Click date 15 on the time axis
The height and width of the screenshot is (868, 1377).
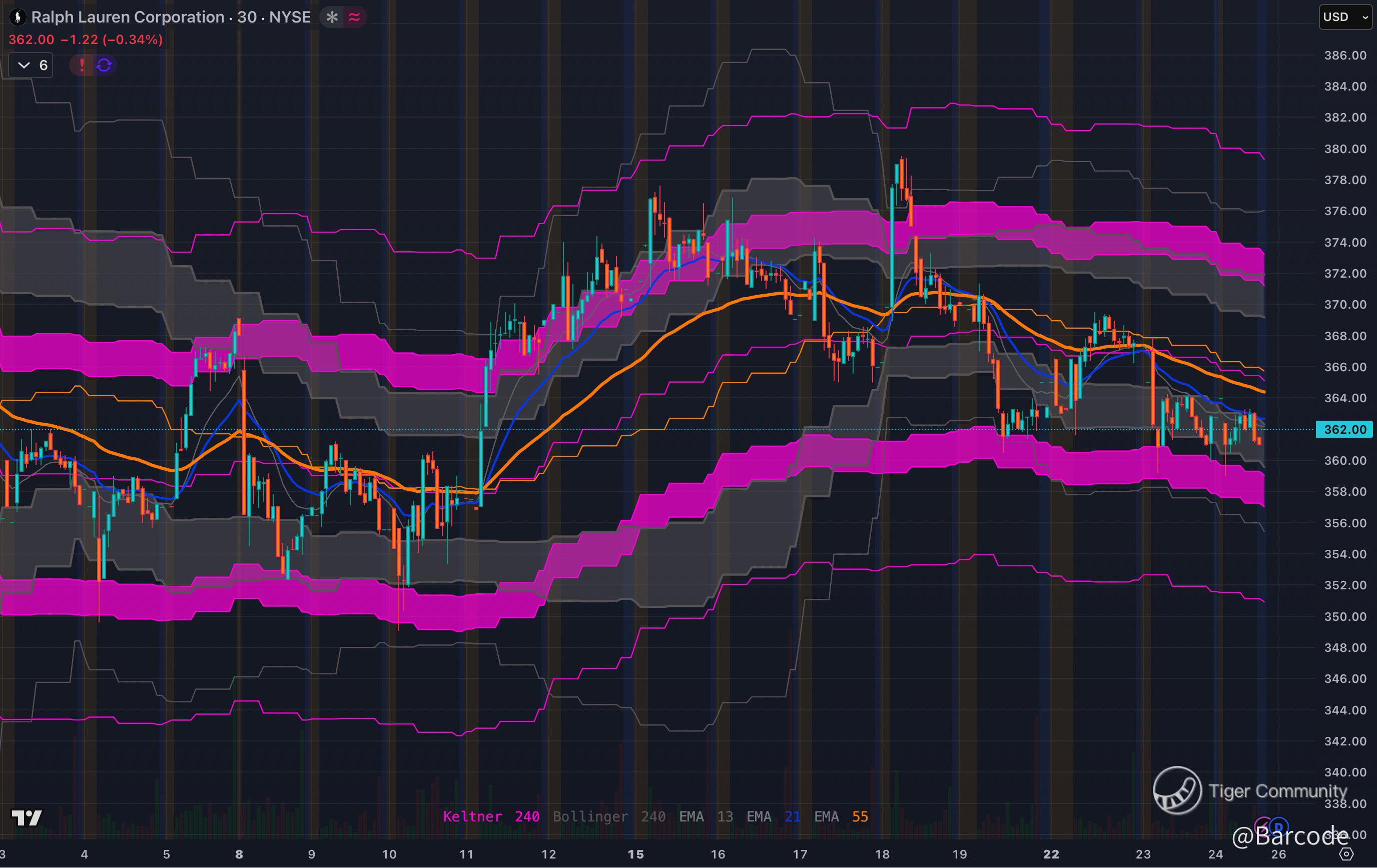(635, 854)
